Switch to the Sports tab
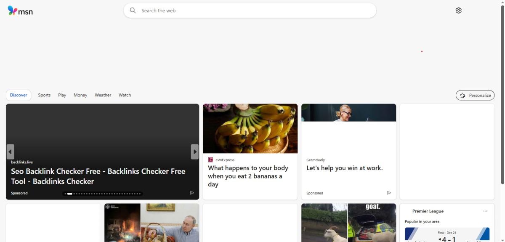The height and width of the screenshot is (242, 505). (44, 95)
